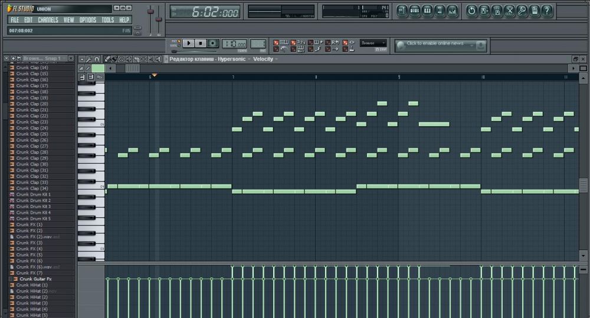Click the browser reread refresh icon
Image resolution: width=590 pixels, height=318 pixels.
(x=19, y=58)
